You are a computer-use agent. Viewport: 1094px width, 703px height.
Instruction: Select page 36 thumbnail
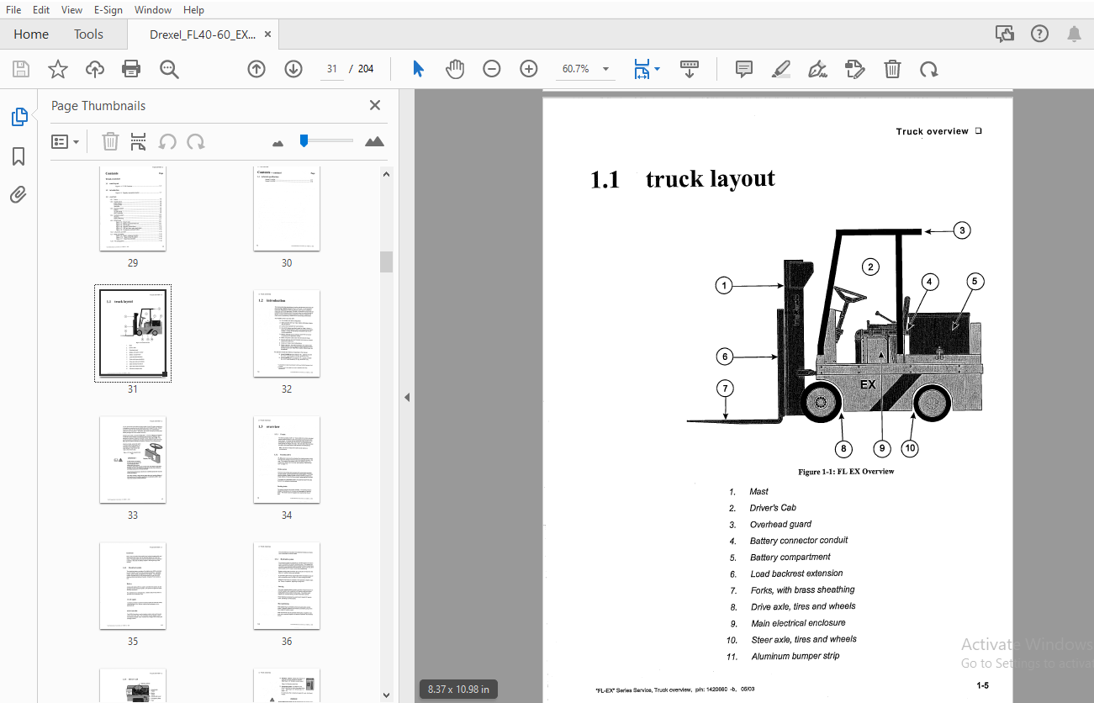click(287, 586)
